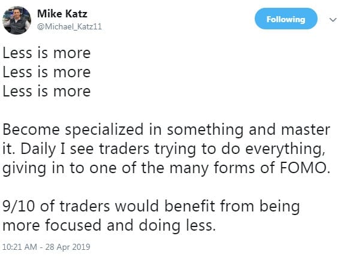Image resolution: width=338 pixels, height=257 pixels.
Task: Click the word "everything" in the tweet
Action: (x=285, y=149)
